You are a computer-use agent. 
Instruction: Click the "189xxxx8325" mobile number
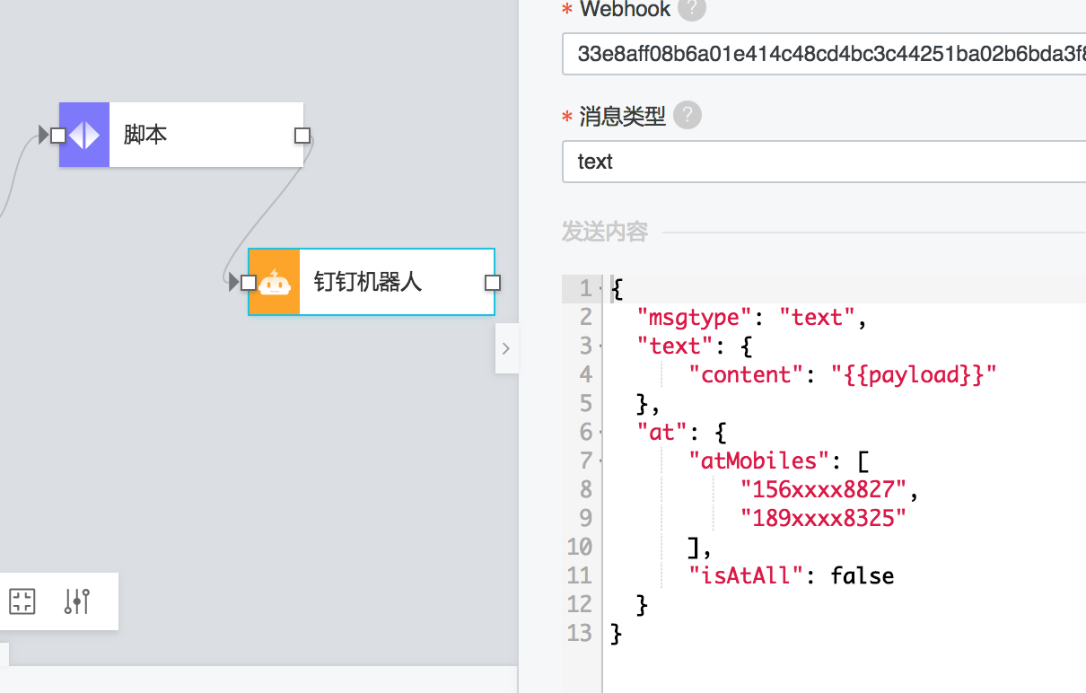(x=824, y=519)
